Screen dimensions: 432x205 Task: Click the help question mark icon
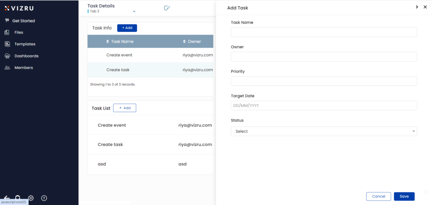(x=44, y=198)
